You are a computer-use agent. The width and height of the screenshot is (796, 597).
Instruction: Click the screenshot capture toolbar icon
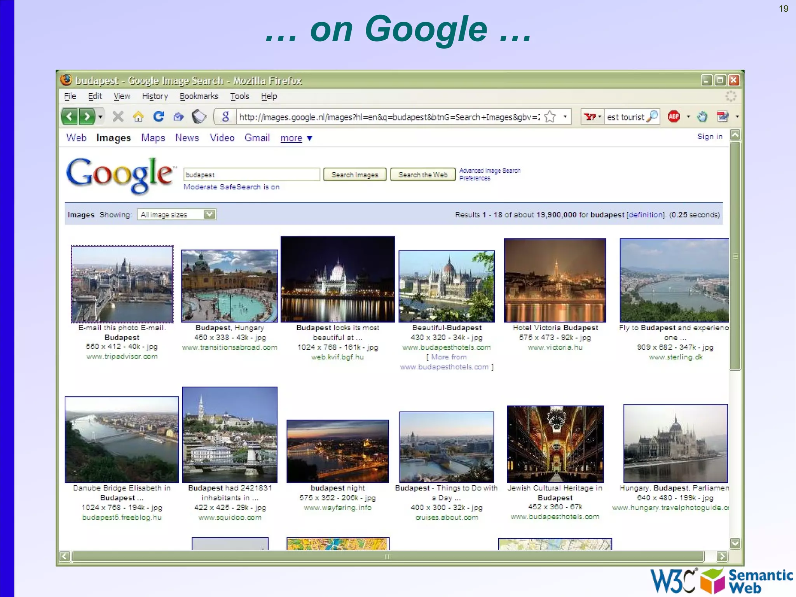[x=722, y=116]
